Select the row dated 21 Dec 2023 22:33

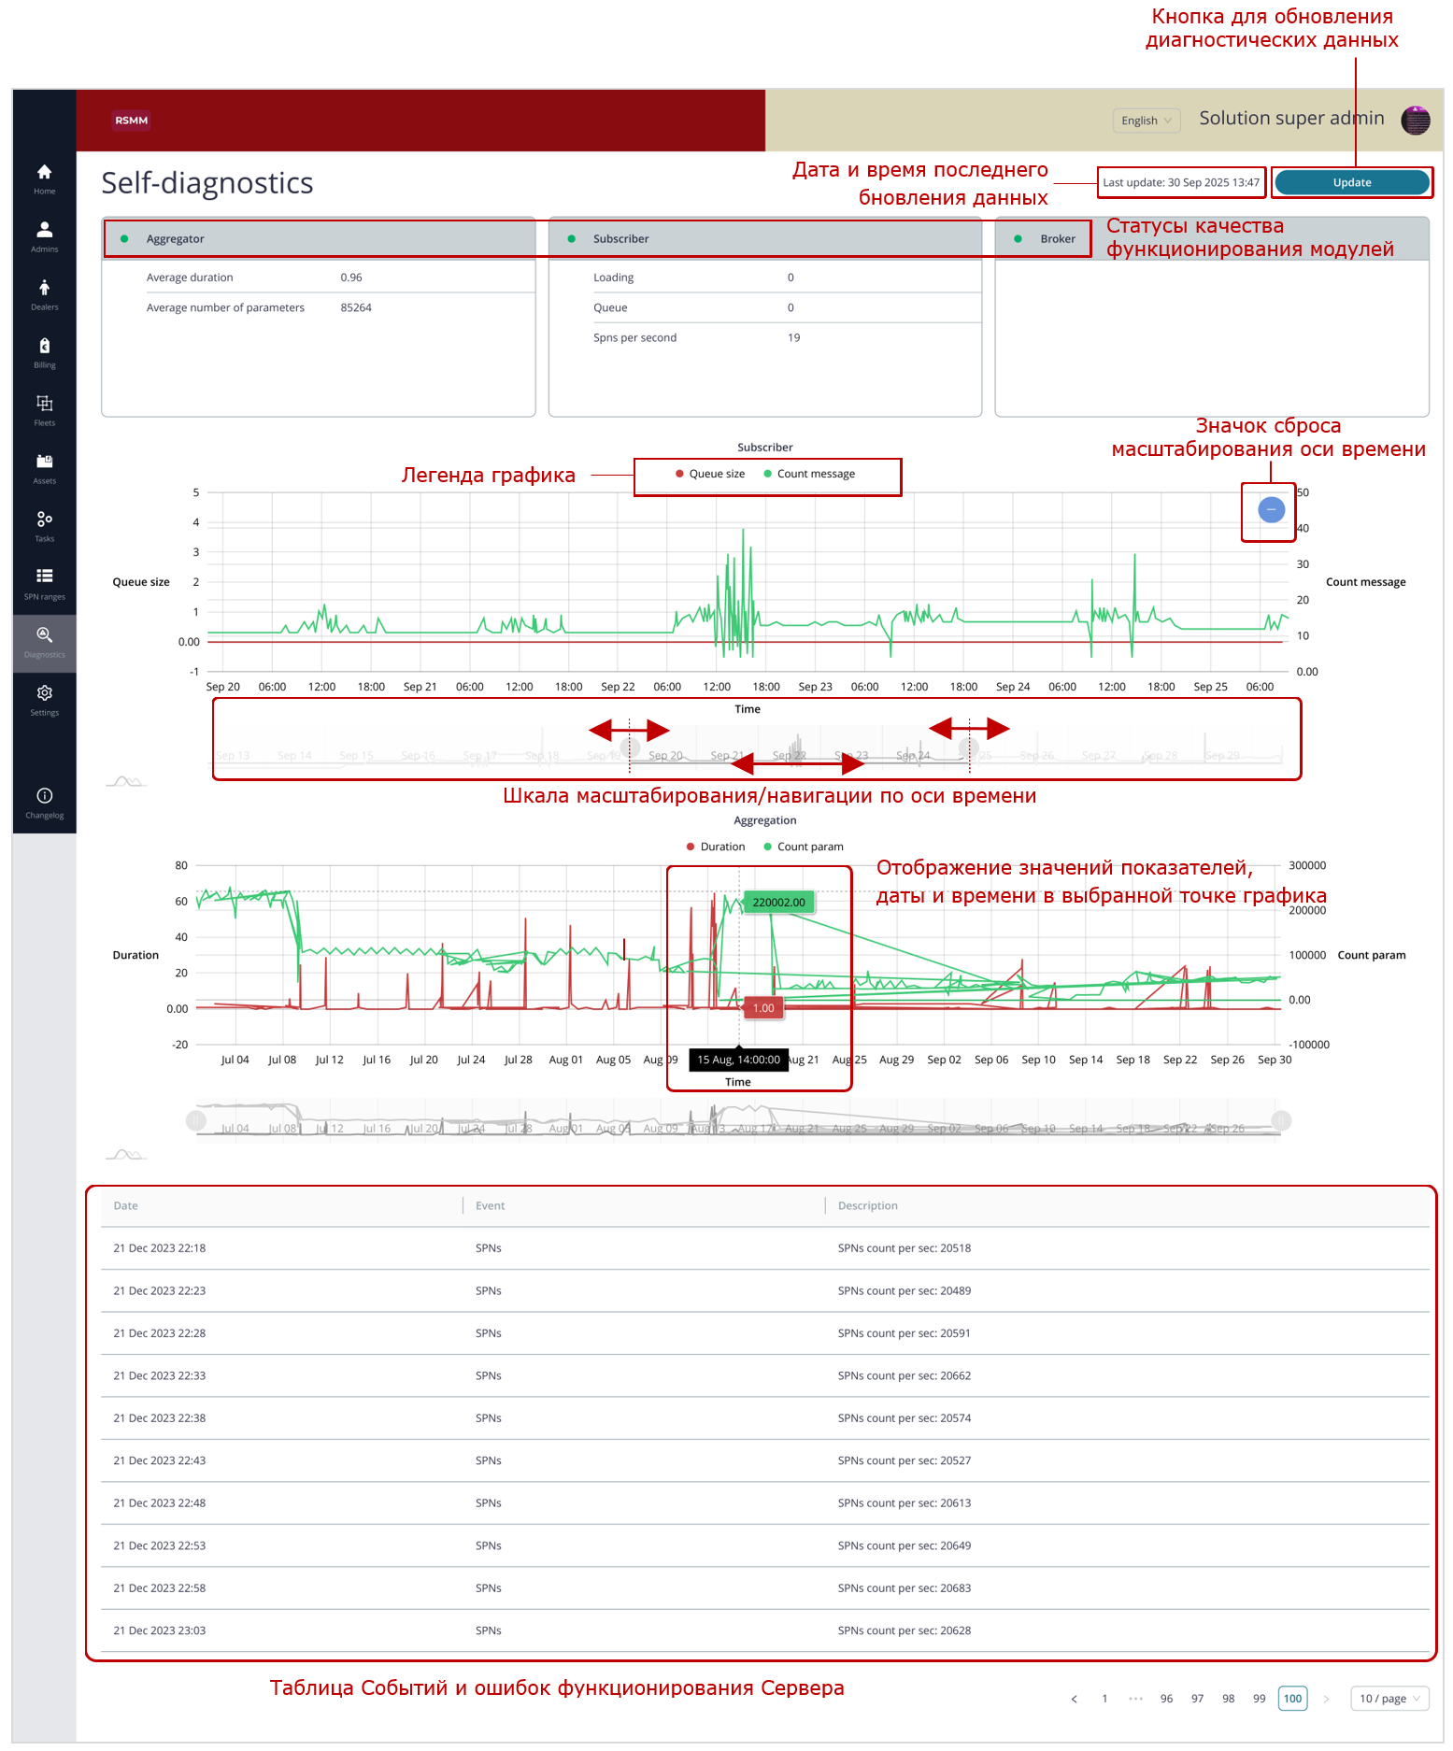point(765,1375)
